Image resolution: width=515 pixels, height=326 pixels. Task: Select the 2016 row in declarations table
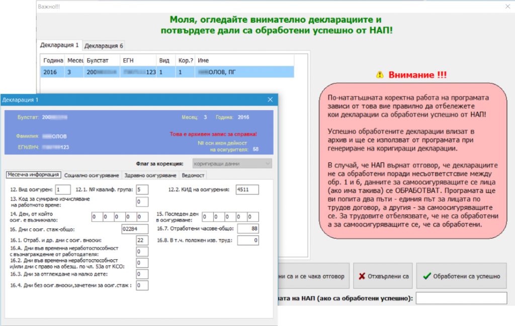coord(167,72)
